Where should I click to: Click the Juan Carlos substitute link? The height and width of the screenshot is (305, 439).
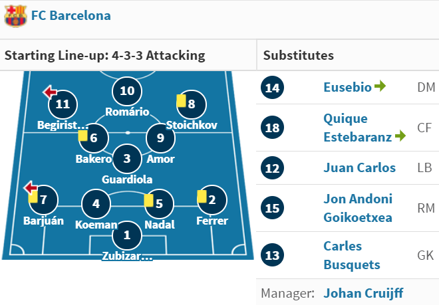pos(359,167)
